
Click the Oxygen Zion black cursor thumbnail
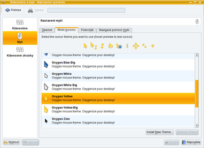pyautogui.click(x=46, y=121)
